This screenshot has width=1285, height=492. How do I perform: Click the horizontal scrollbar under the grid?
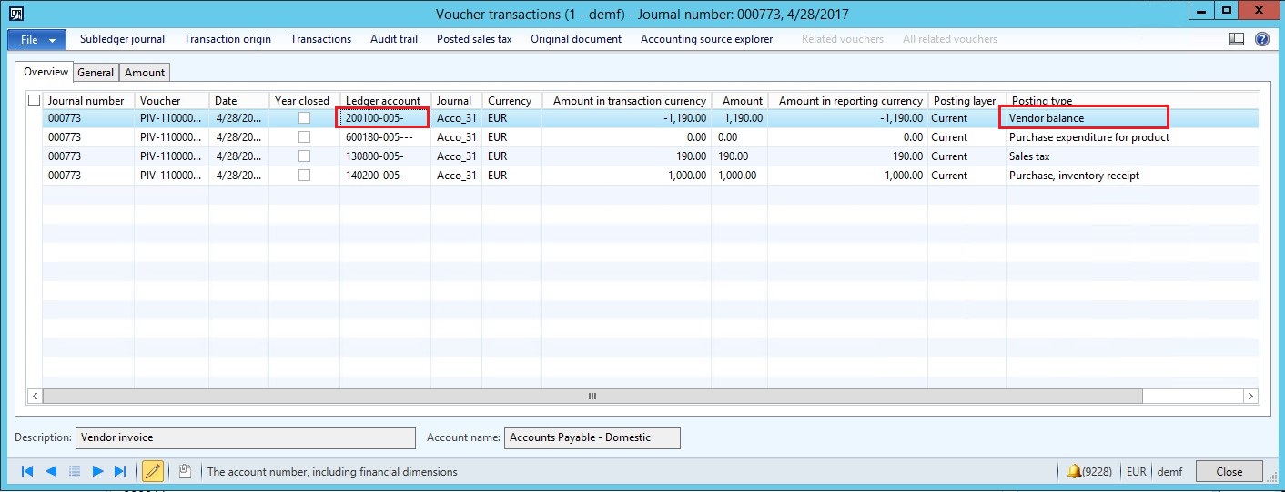pyautogui.click(x=592, y=396)
